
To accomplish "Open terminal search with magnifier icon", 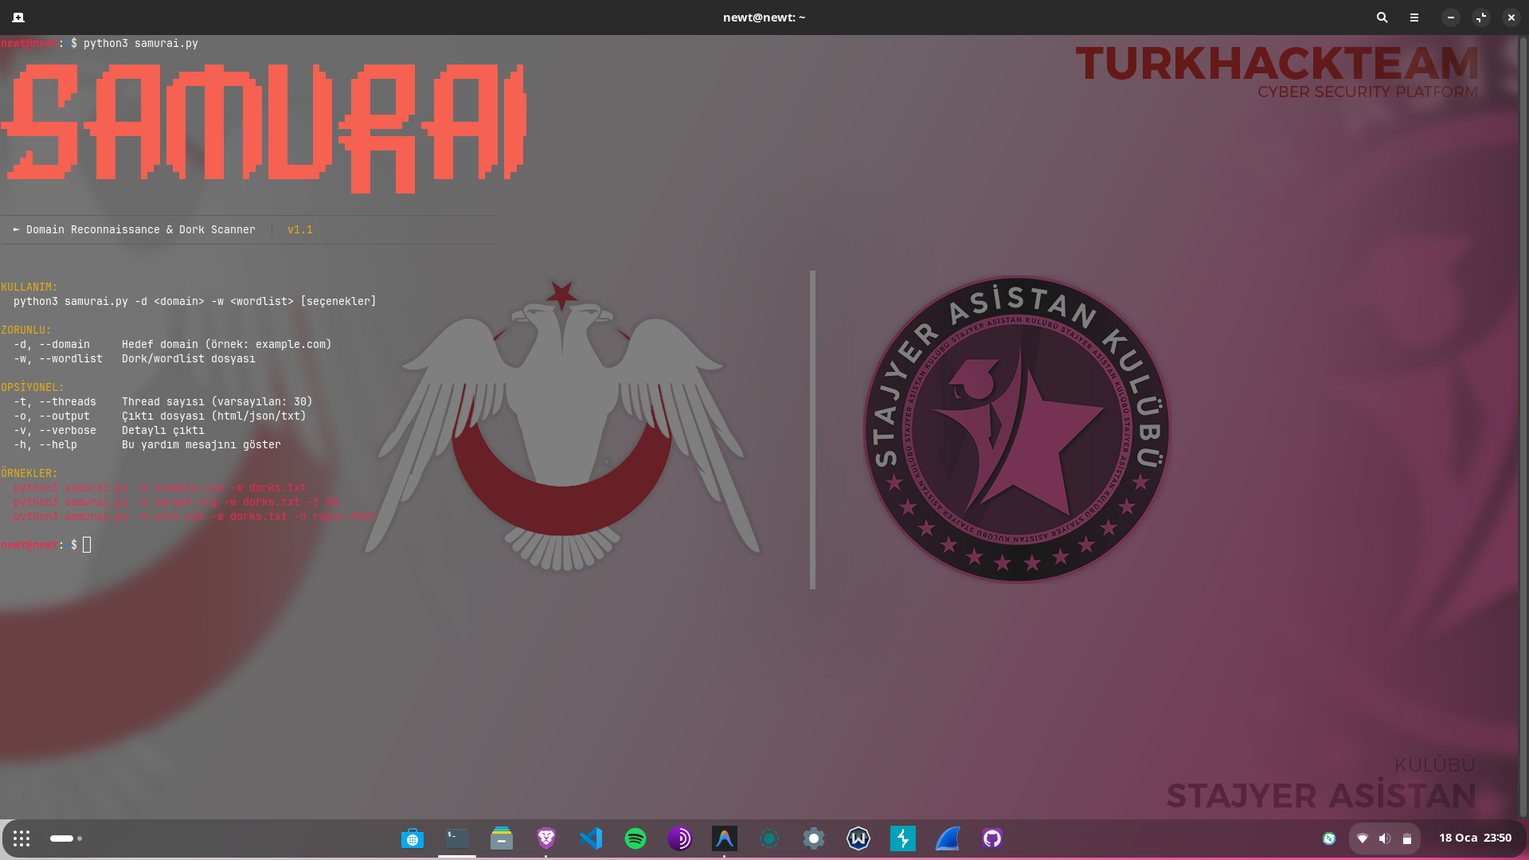I will click(x=1382, y=18).
